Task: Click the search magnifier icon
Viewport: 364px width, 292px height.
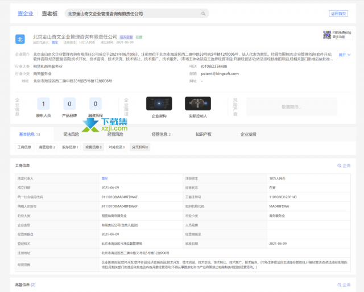Action: click(203, 14)
